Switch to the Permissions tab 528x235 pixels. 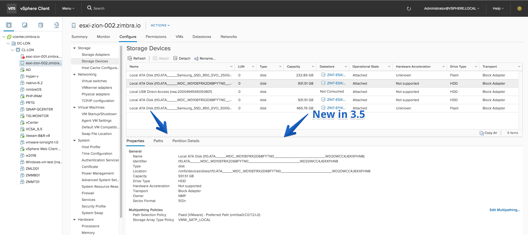(x=156, y=37)
